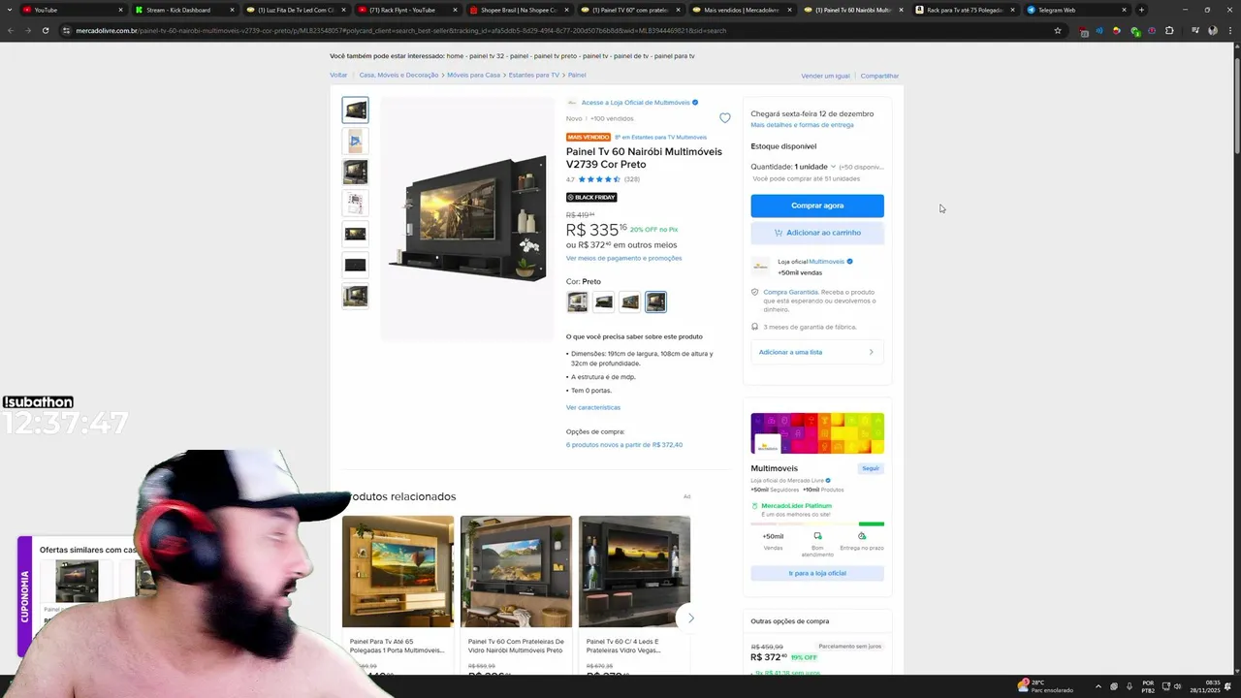Click Vender um igual link
The width and height of the screenshot is (1241, 698).
[x=825, y=76]
